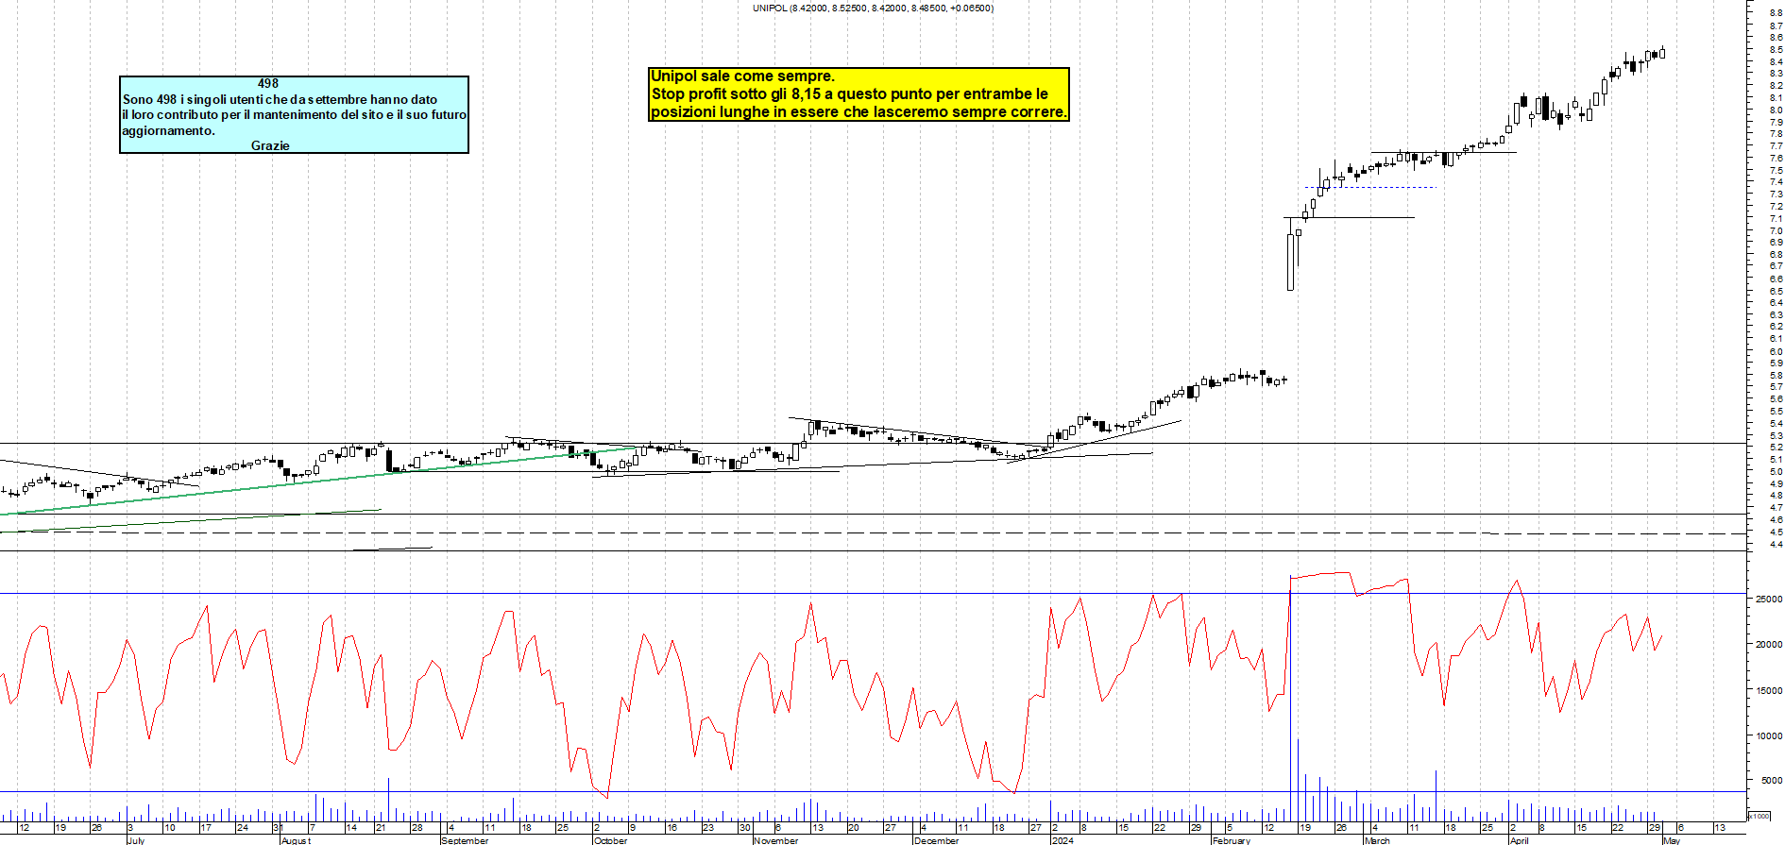Click the 8.0 price axis label

[x=1776, y=110]
